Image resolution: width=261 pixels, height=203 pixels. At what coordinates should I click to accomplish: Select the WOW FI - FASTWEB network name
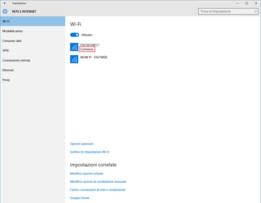pos(93,57)
